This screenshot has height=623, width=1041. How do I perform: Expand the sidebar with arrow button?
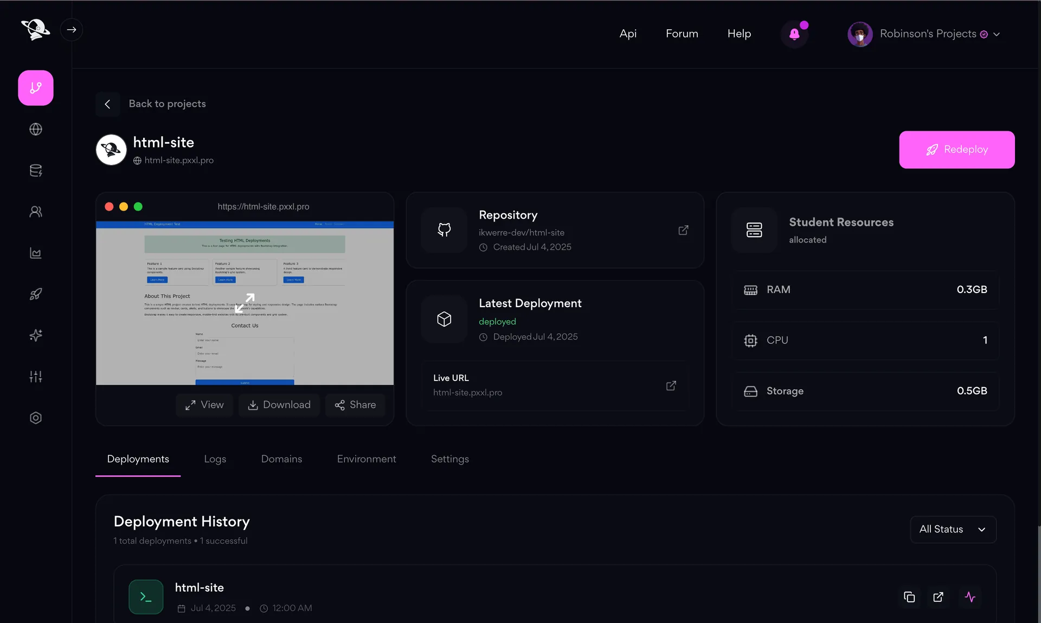coord(72,30)
